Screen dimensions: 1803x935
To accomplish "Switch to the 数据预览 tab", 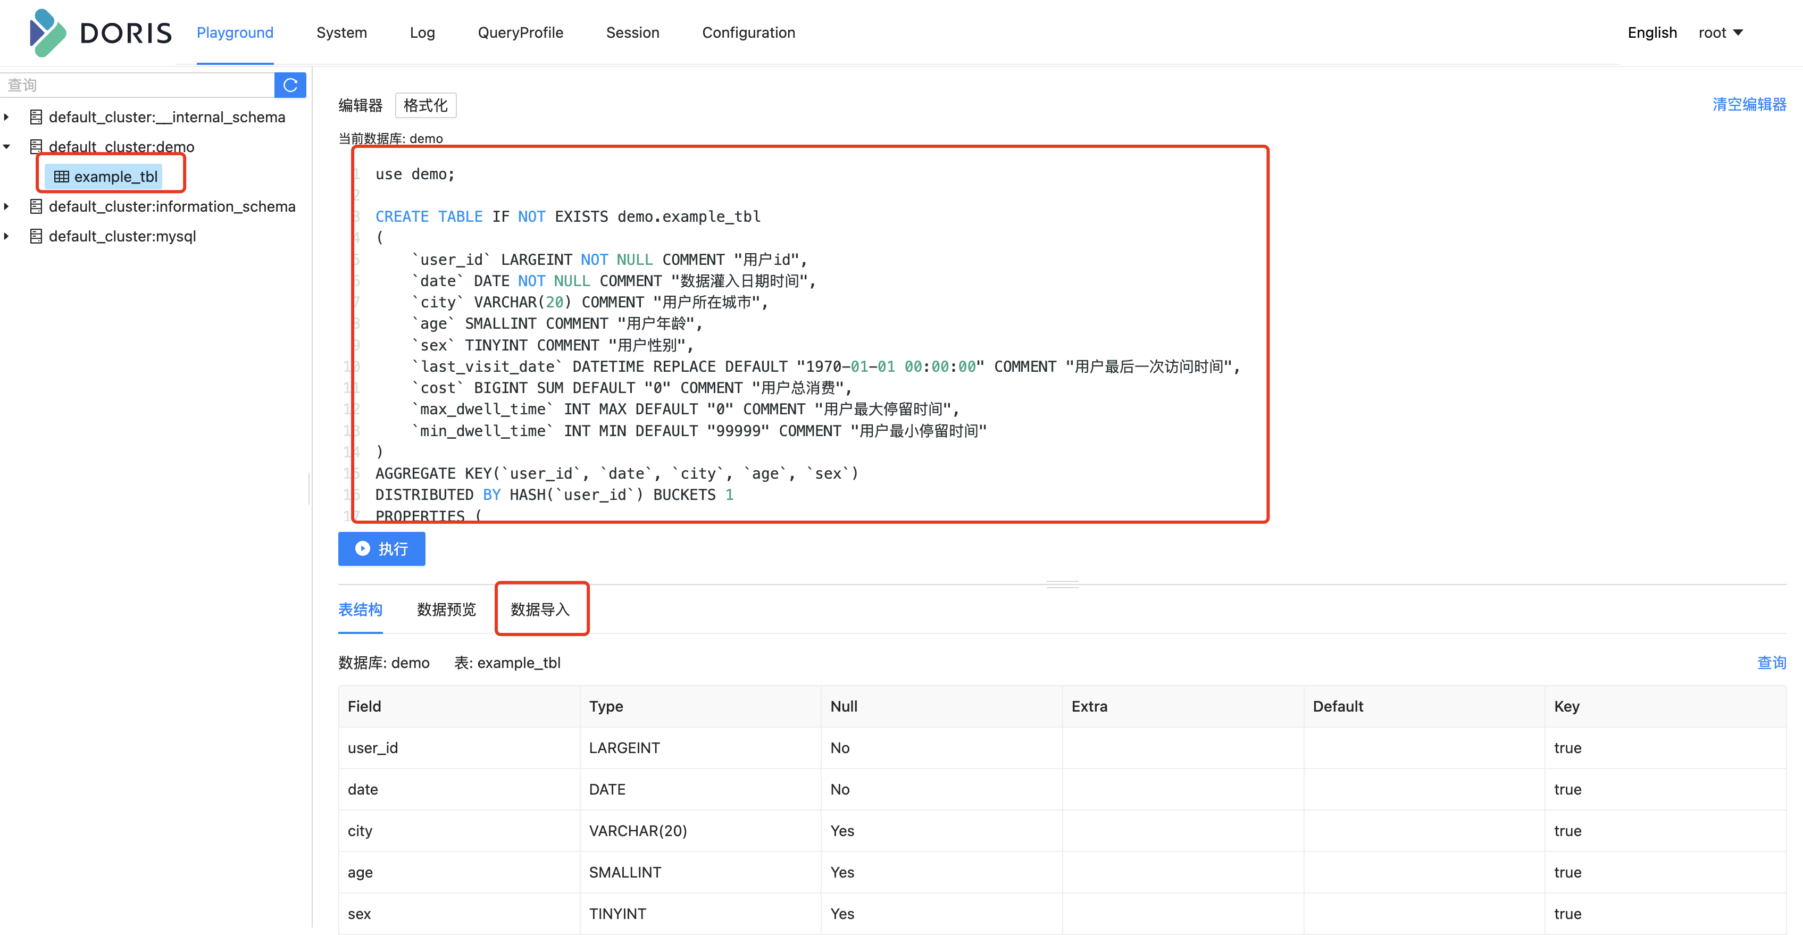I will [x=446, y=610].
